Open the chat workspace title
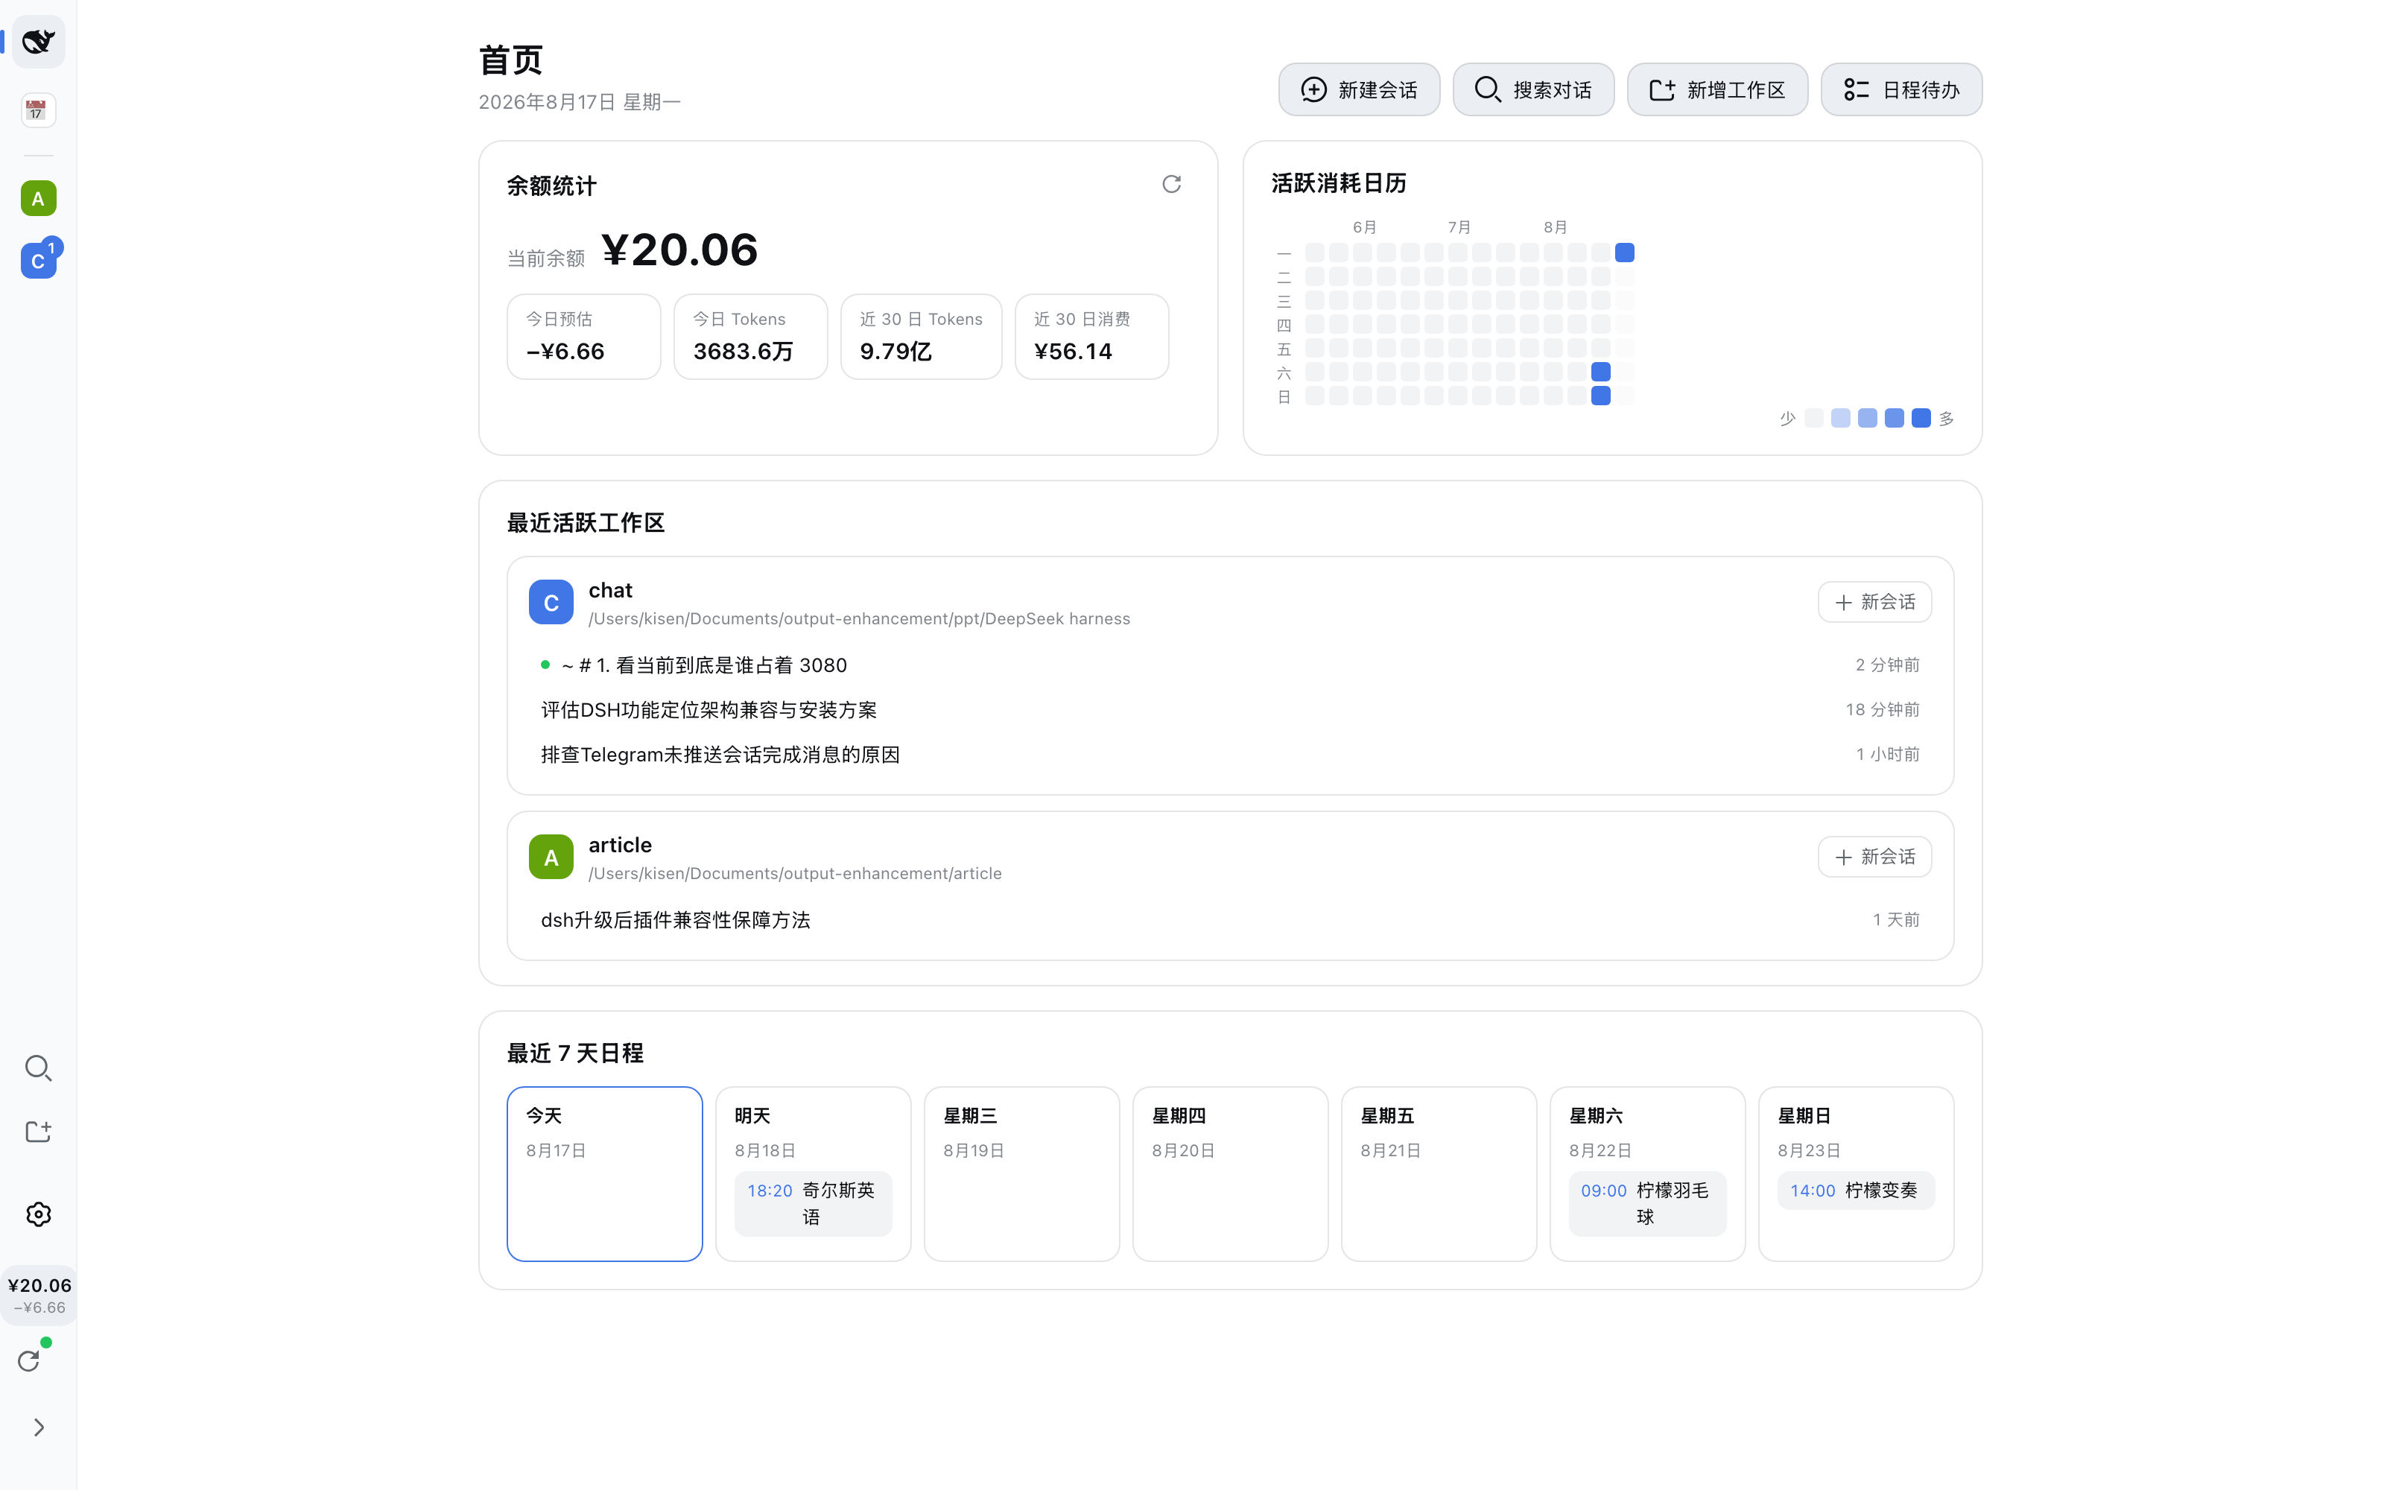The height and width of the screenshot is (1490, 2384). point(610,590)
